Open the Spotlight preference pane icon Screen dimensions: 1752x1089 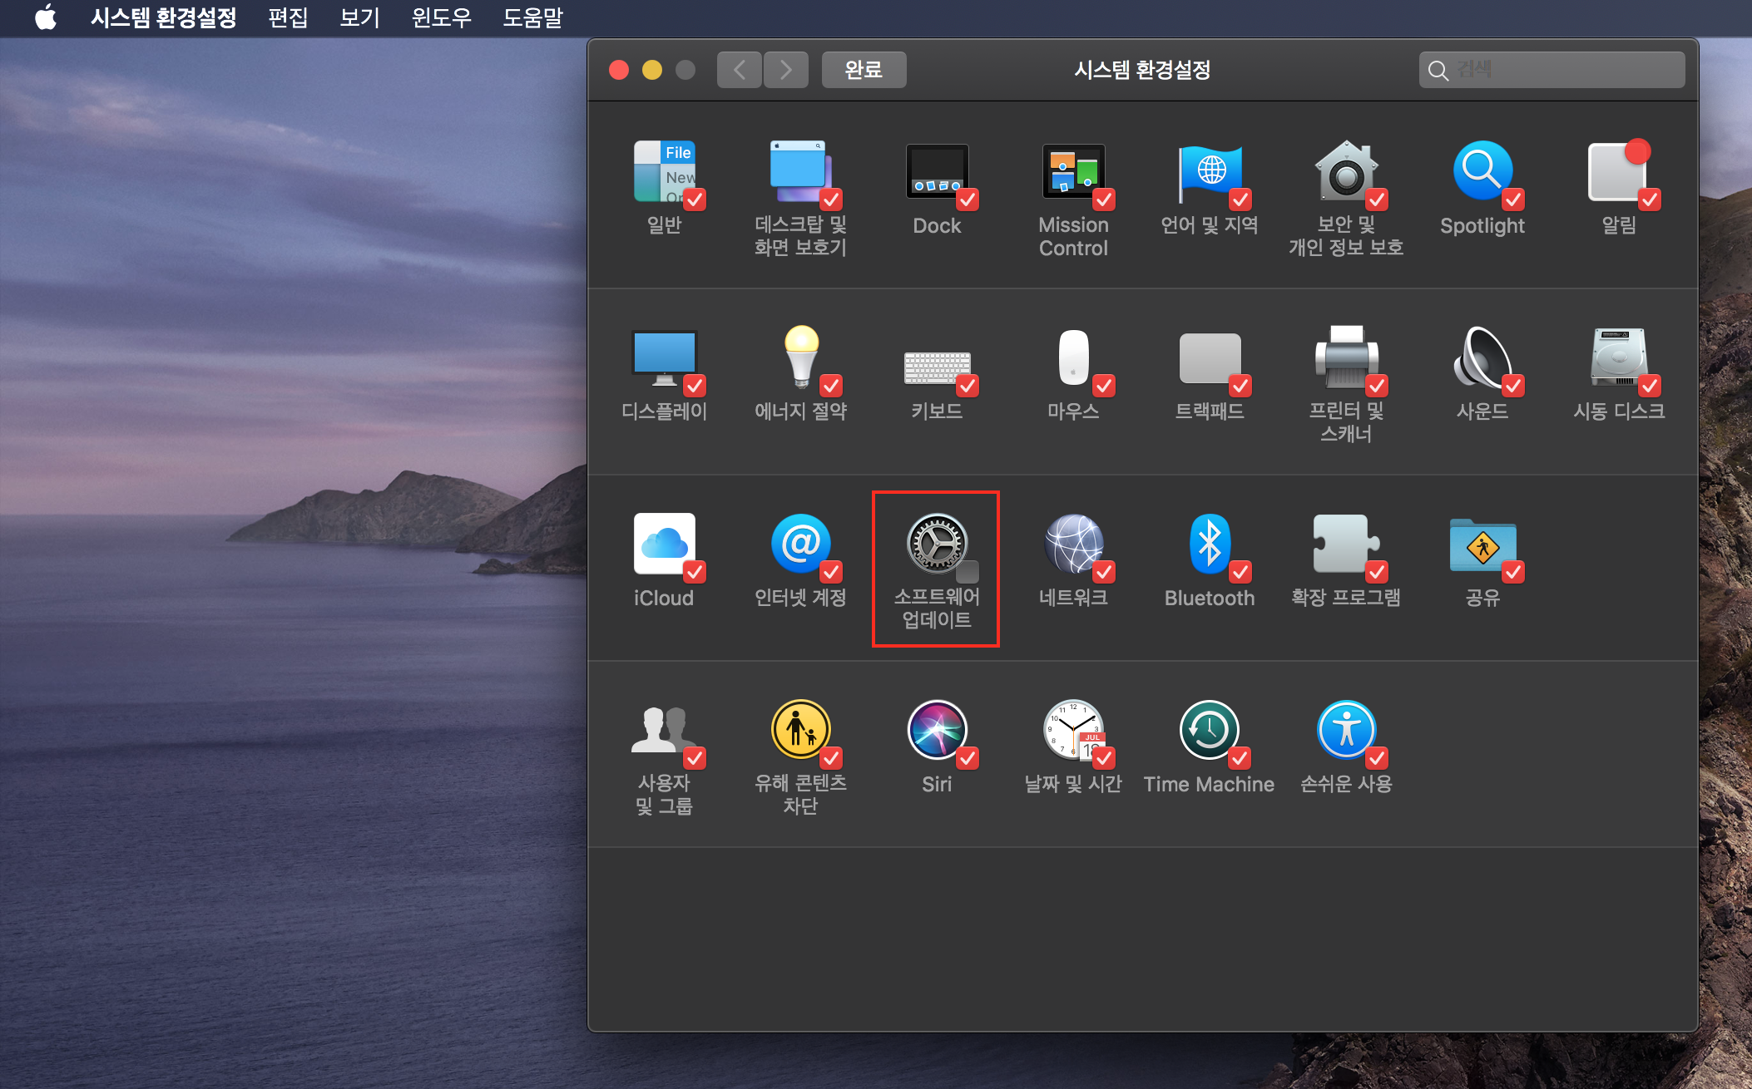click(1481, 171)
